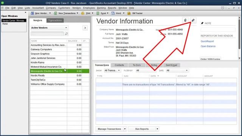Open the Excel dropdown arrow
The width and height of the screenshot is (242, 136).
click(107, 13)
